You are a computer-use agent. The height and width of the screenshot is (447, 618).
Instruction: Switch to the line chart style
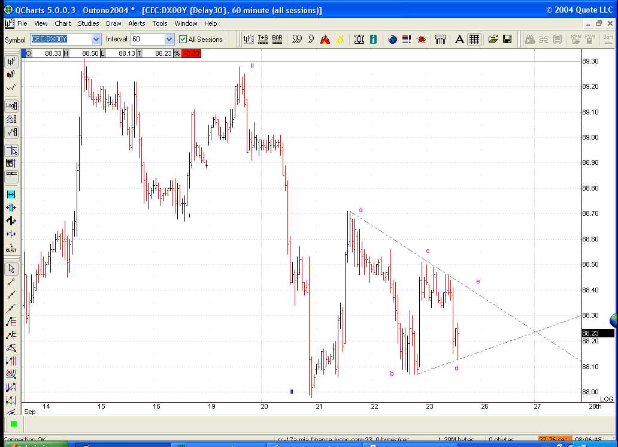tap(11, 87)
